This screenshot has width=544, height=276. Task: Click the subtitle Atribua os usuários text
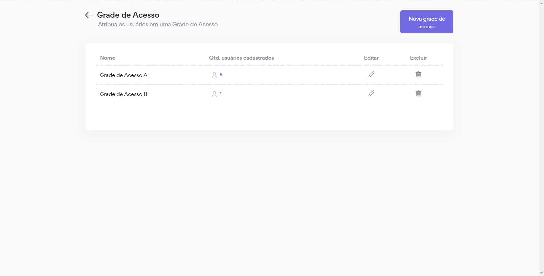pos(158,24)
